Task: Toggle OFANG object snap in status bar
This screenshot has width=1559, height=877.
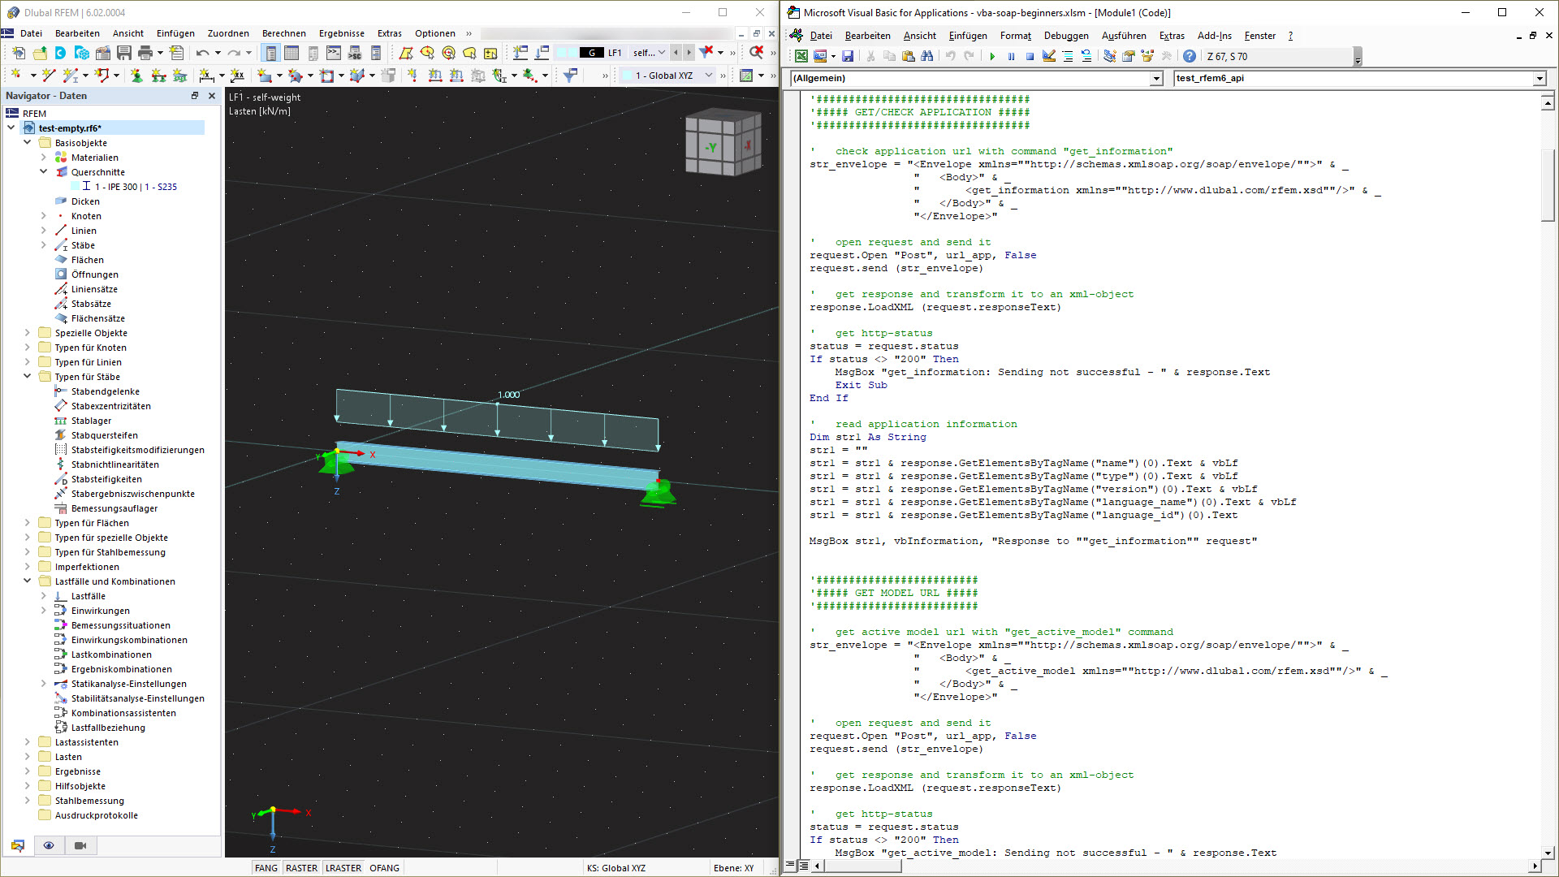Action: pos(384,868)
